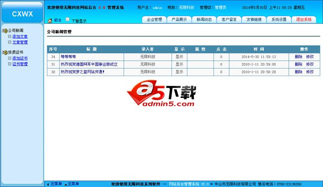Viewport: 323px width, 187px height.
Task: Open the 添加证书 sidebar link
Action: tap(20, 58)
